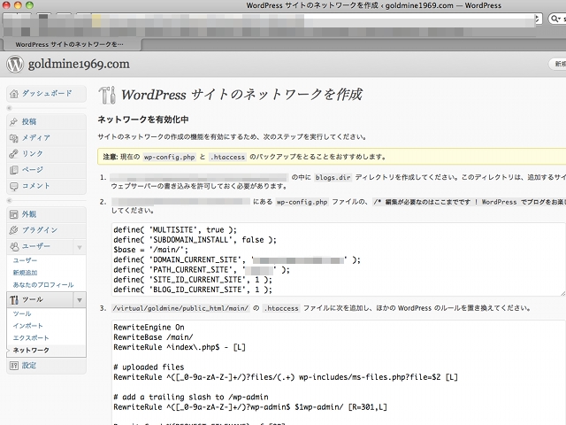Collapse the ユーザー submenu arrow

pyautogui.click(x=80, y=247)
